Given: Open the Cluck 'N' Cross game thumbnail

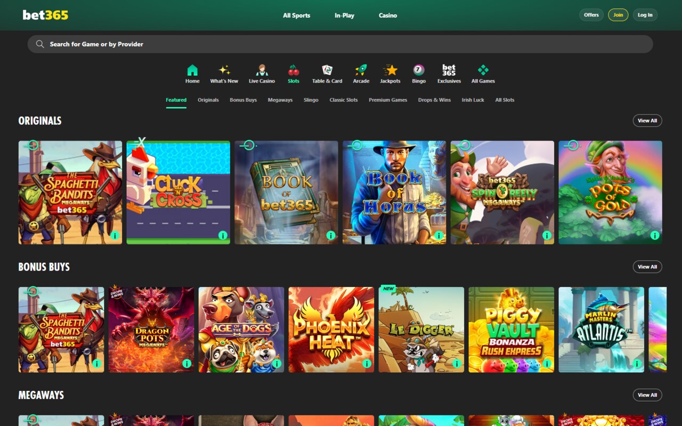Looking at the screenshot, I should (x=178, y=192).
